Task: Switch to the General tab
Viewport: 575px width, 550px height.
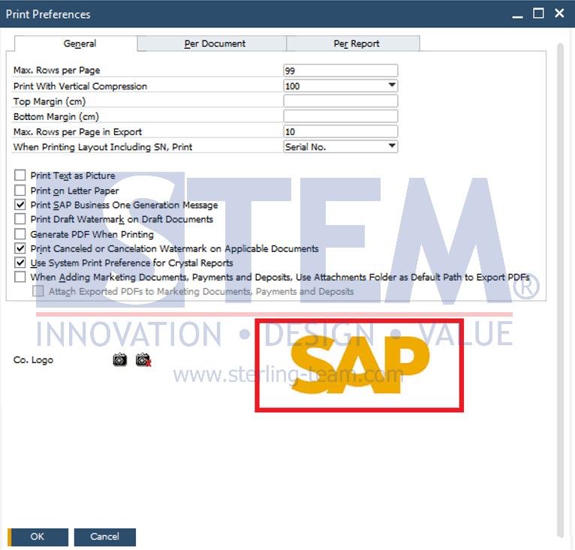Action: pyautogui.click(x=76, y=44)
